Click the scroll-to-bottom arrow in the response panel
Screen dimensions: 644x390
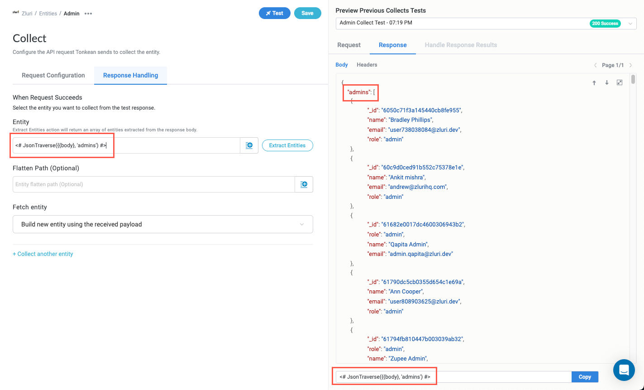click(x=607, y=83)
